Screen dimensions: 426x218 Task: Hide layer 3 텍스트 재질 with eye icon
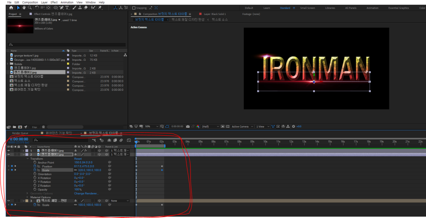(x=8, y=201)
